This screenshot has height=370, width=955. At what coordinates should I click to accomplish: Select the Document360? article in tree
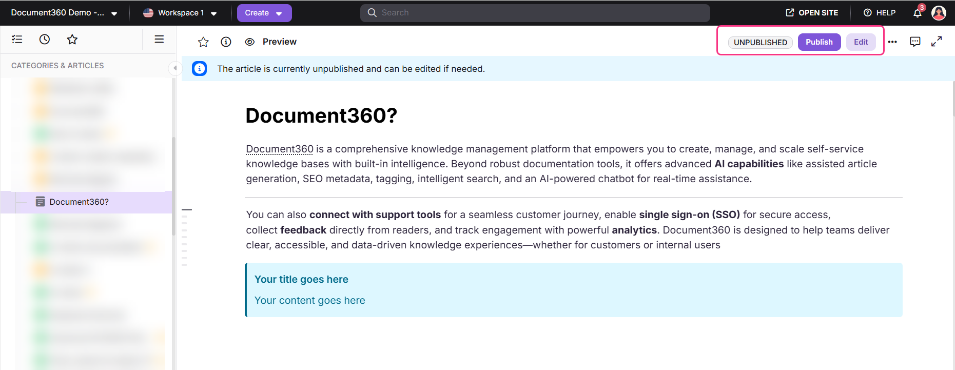tap(86, 202)
